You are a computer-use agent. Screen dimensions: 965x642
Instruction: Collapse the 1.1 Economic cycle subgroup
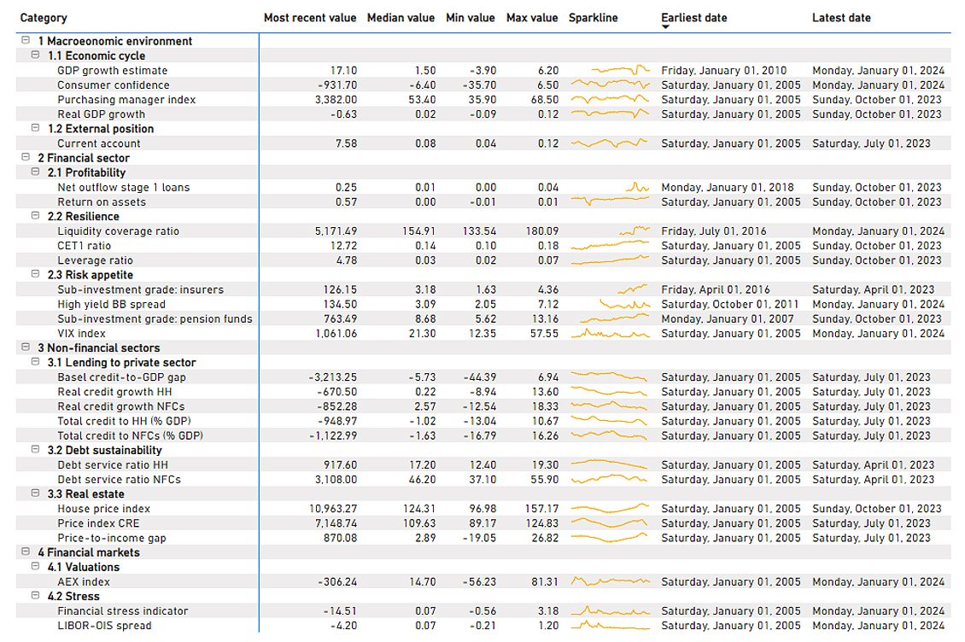[x=36, y=55]
